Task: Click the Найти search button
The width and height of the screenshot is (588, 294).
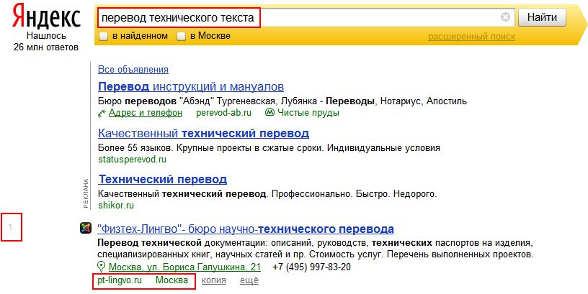Action: coord(542,17)
